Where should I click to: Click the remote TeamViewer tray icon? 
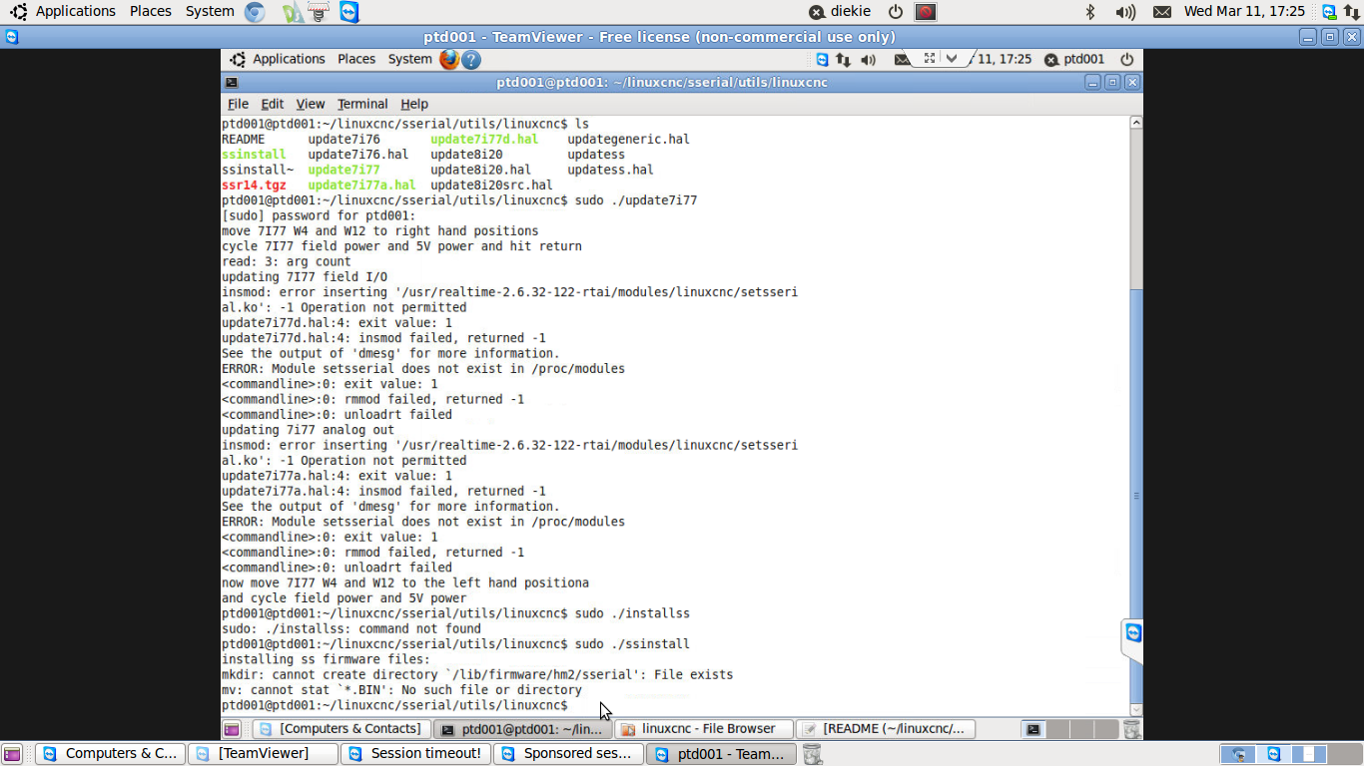tap(822, 60)
